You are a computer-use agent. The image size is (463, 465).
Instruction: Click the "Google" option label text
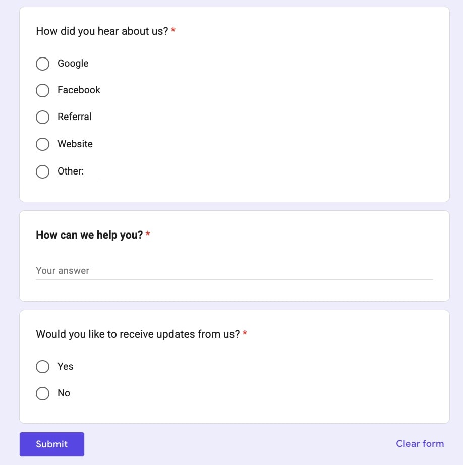tap(73, 64)
